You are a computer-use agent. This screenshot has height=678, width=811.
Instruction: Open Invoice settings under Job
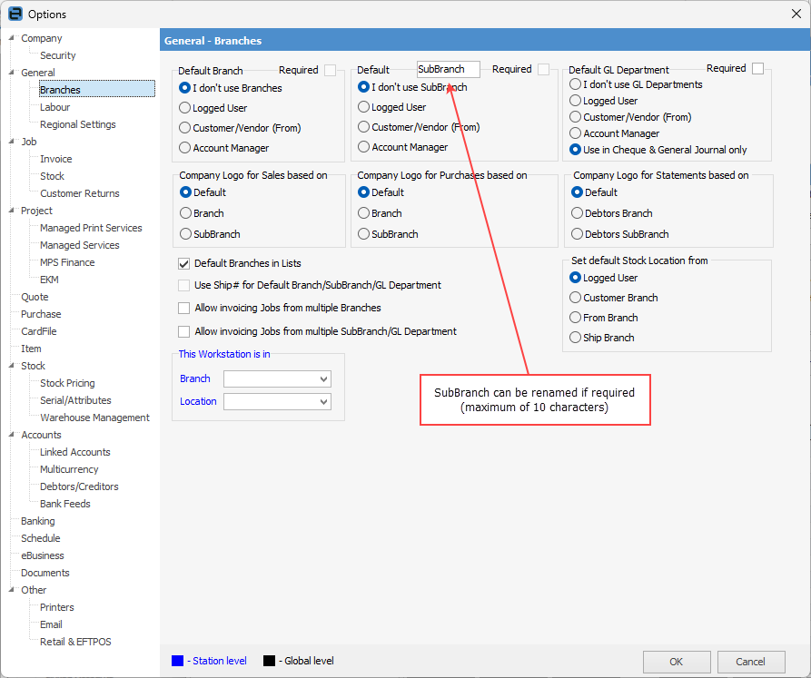(x=56, y=159)
